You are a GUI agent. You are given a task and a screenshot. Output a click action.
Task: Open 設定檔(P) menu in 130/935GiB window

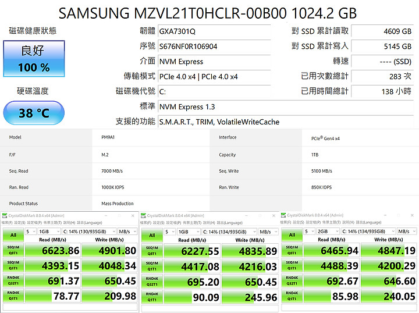coord(34,223)
